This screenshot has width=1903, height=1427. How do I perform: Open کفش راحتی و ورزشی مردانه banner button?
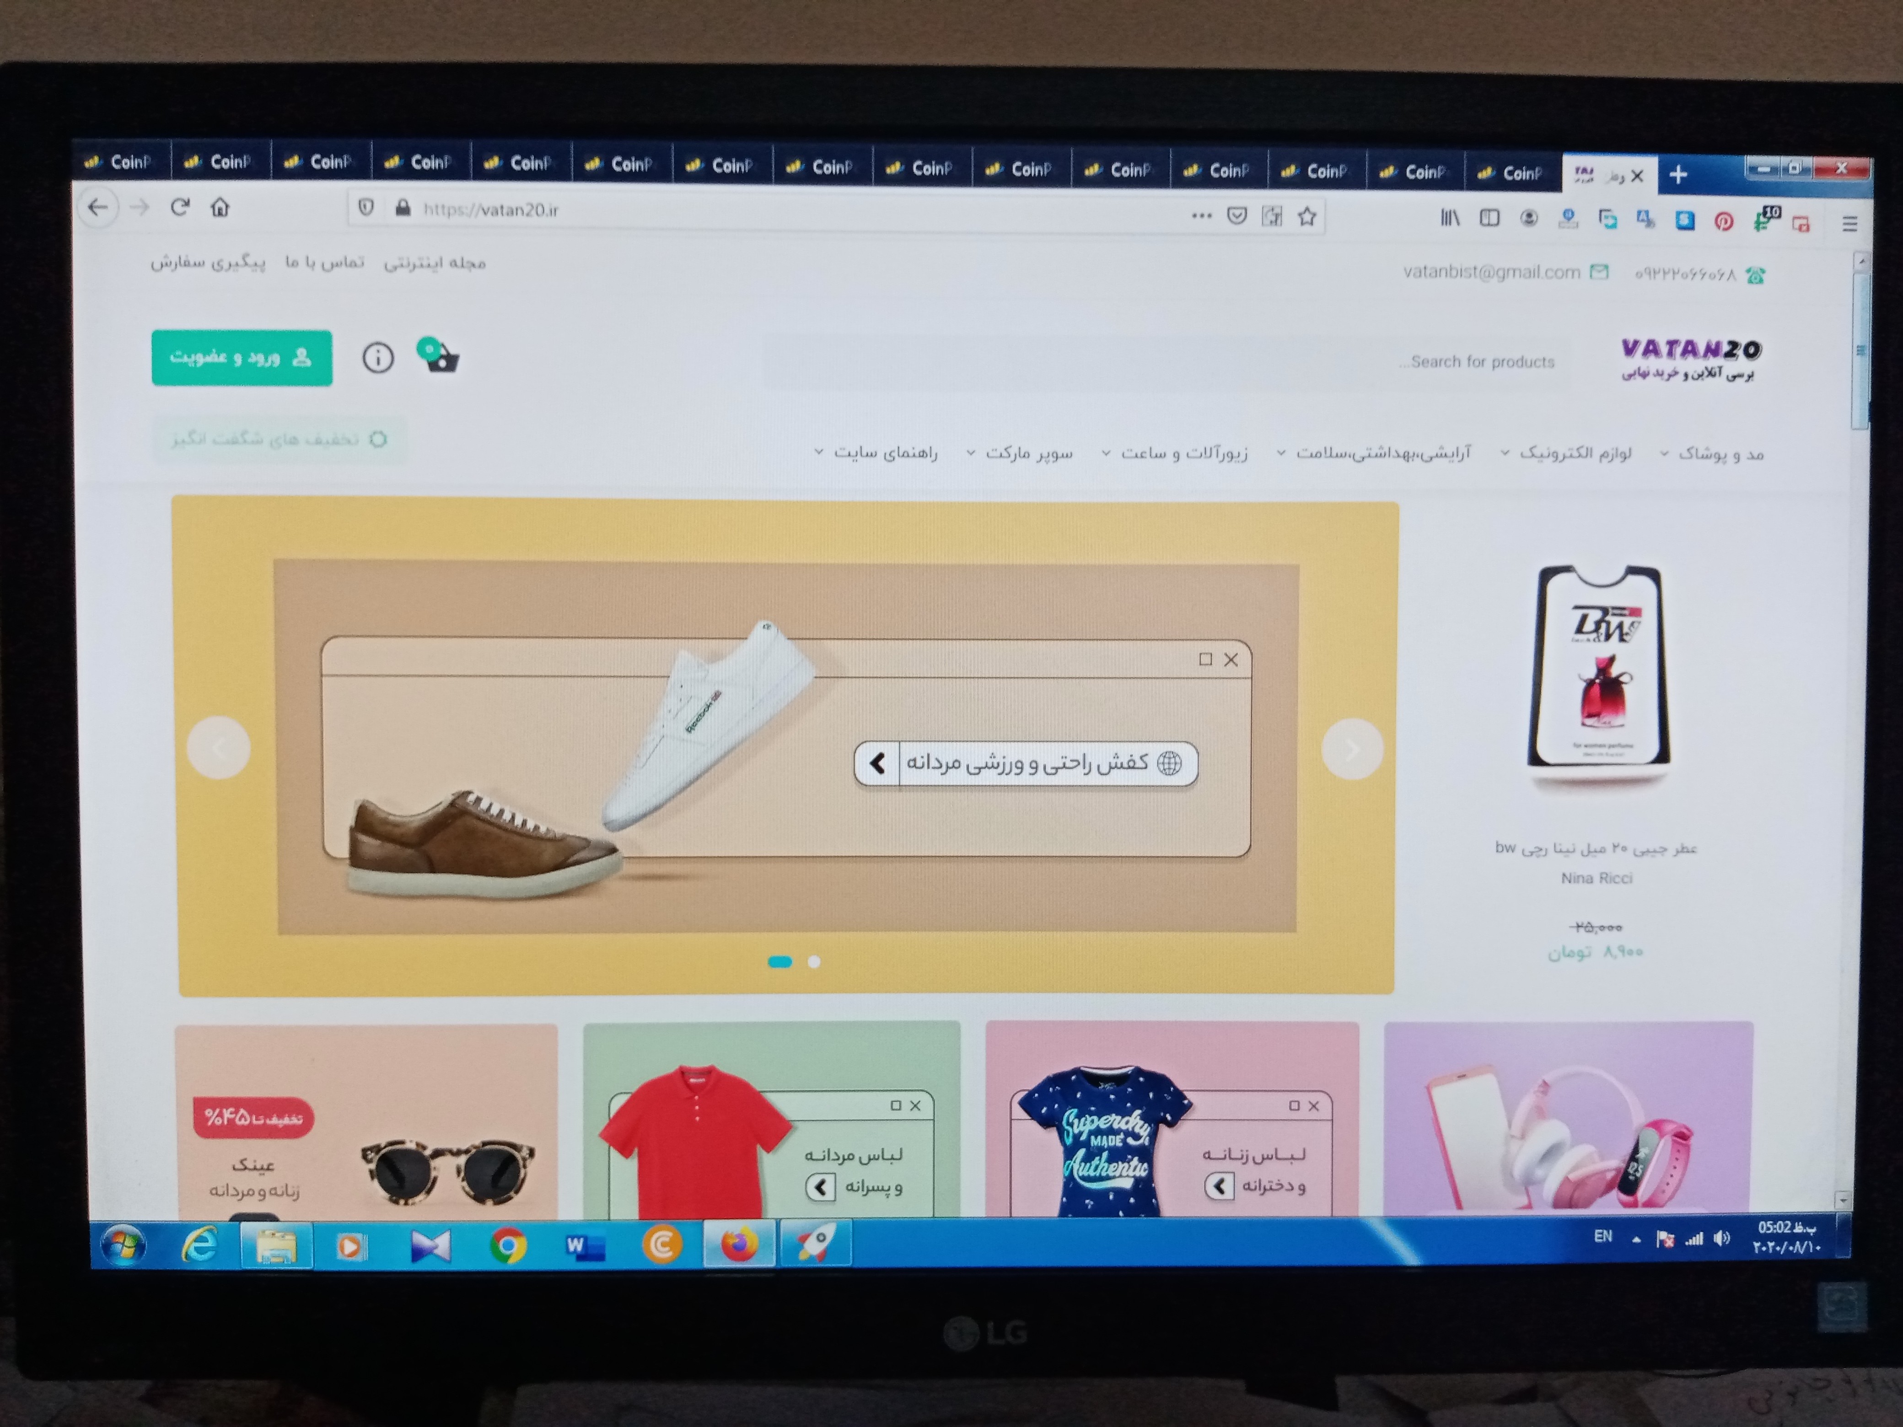point(1026,763)
